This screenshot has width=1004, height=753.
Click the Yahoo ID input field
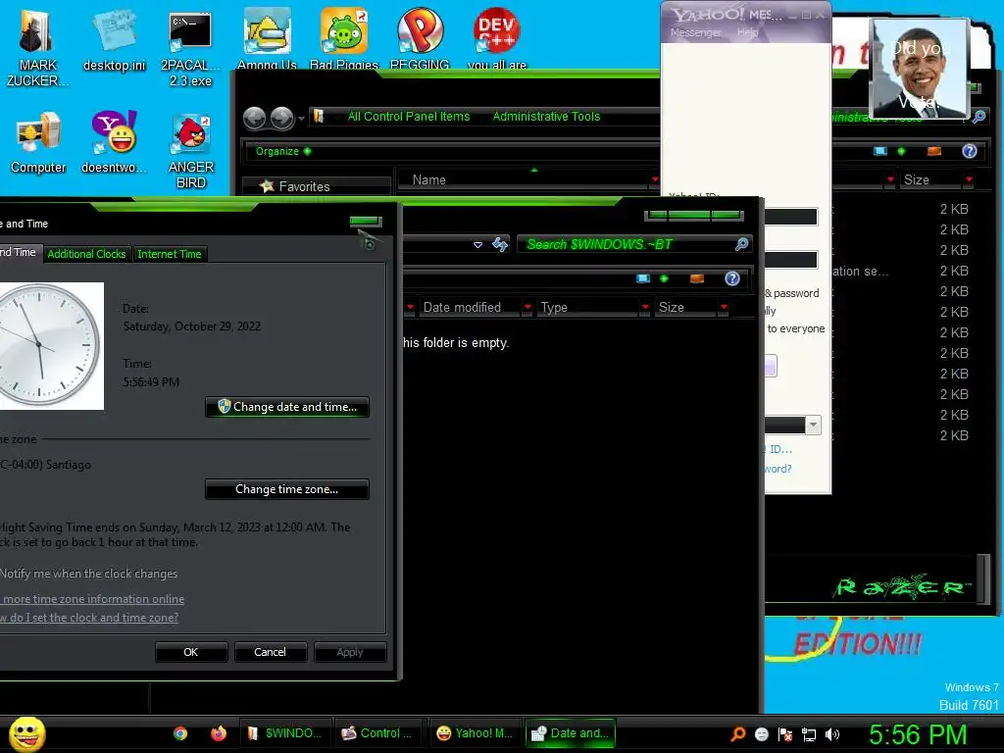(791, 217)
